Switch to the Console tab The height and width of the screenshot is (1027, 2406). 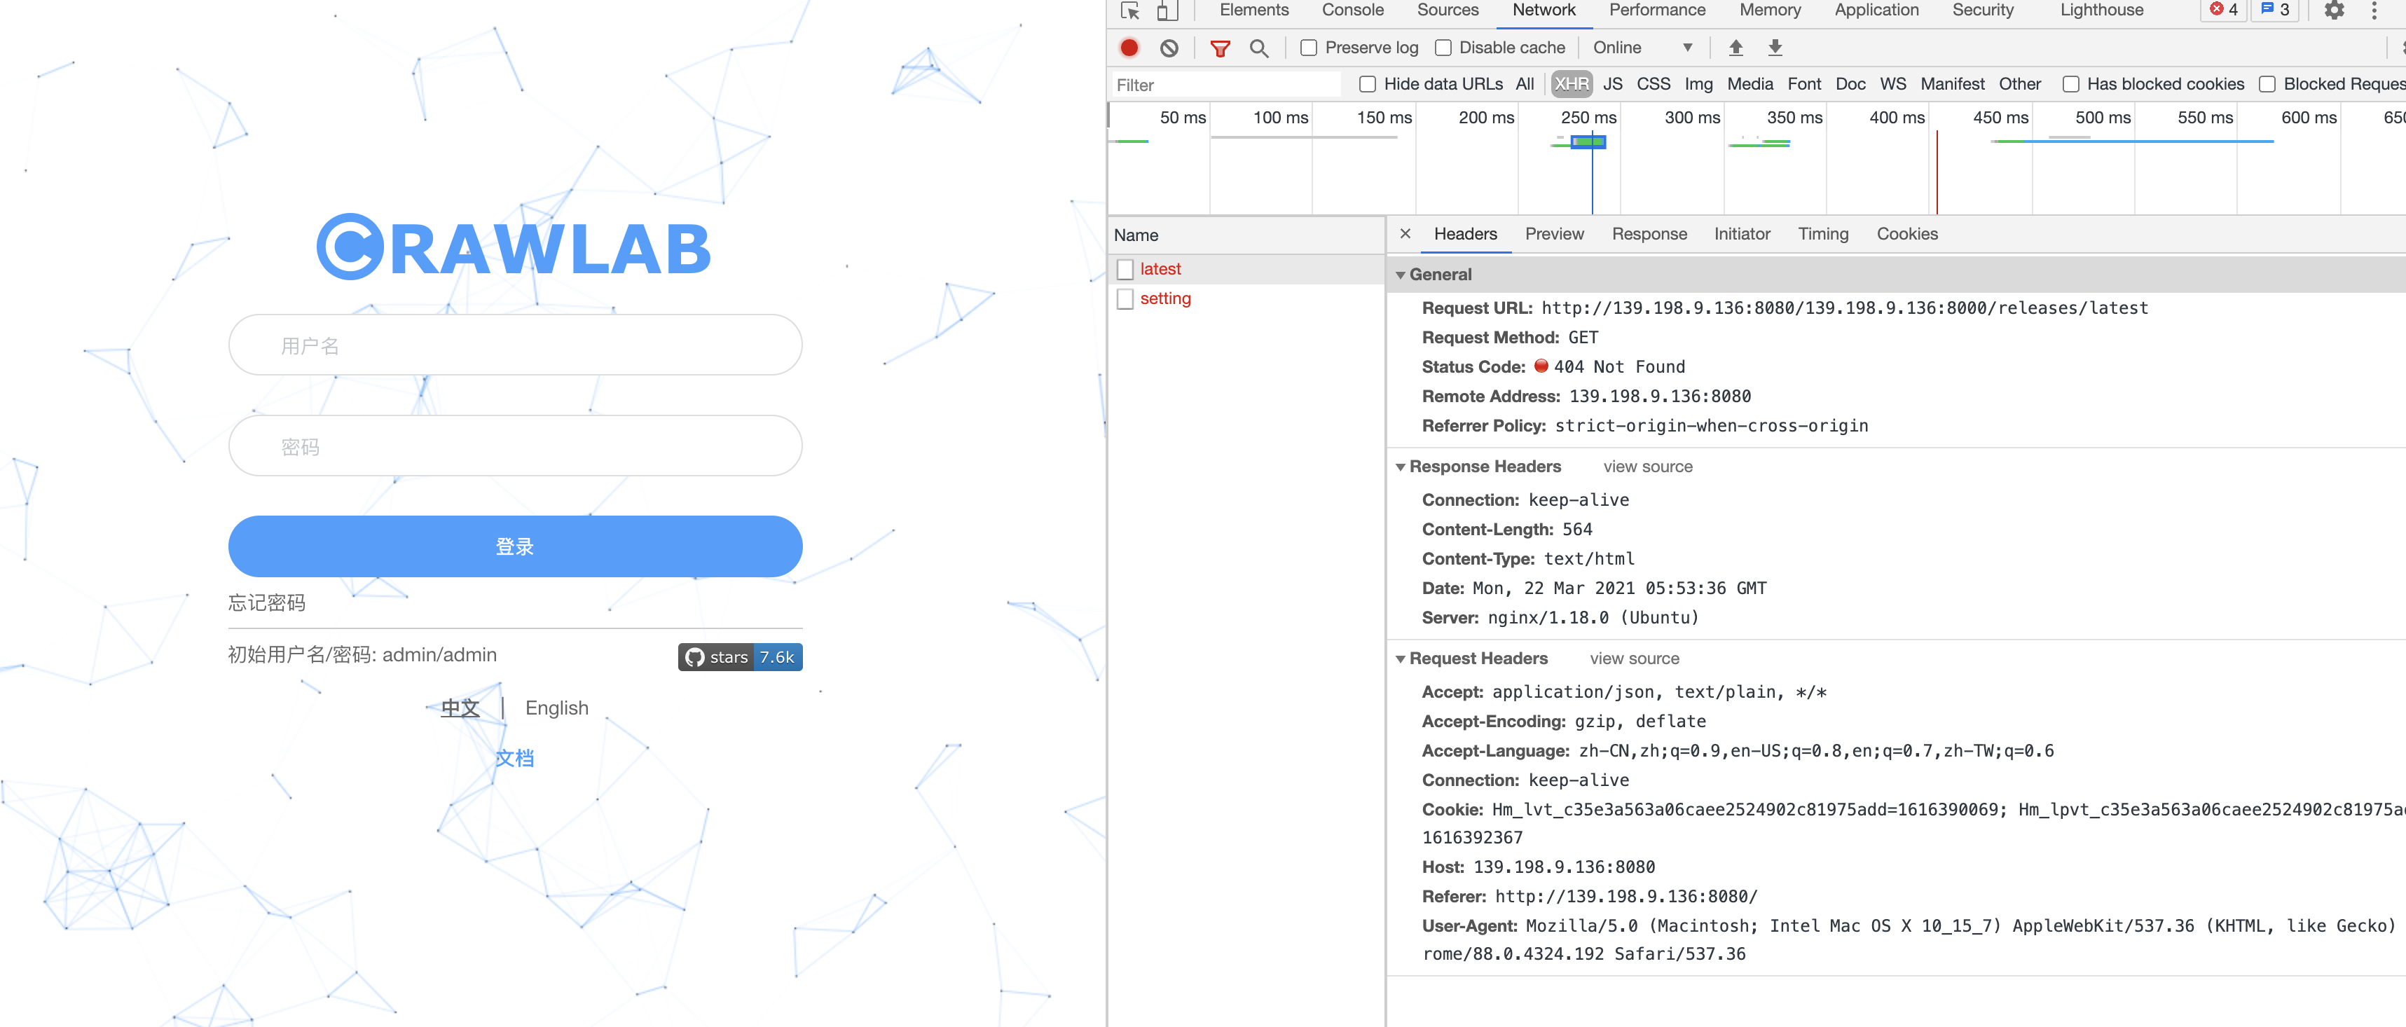tap(1352, 11)
